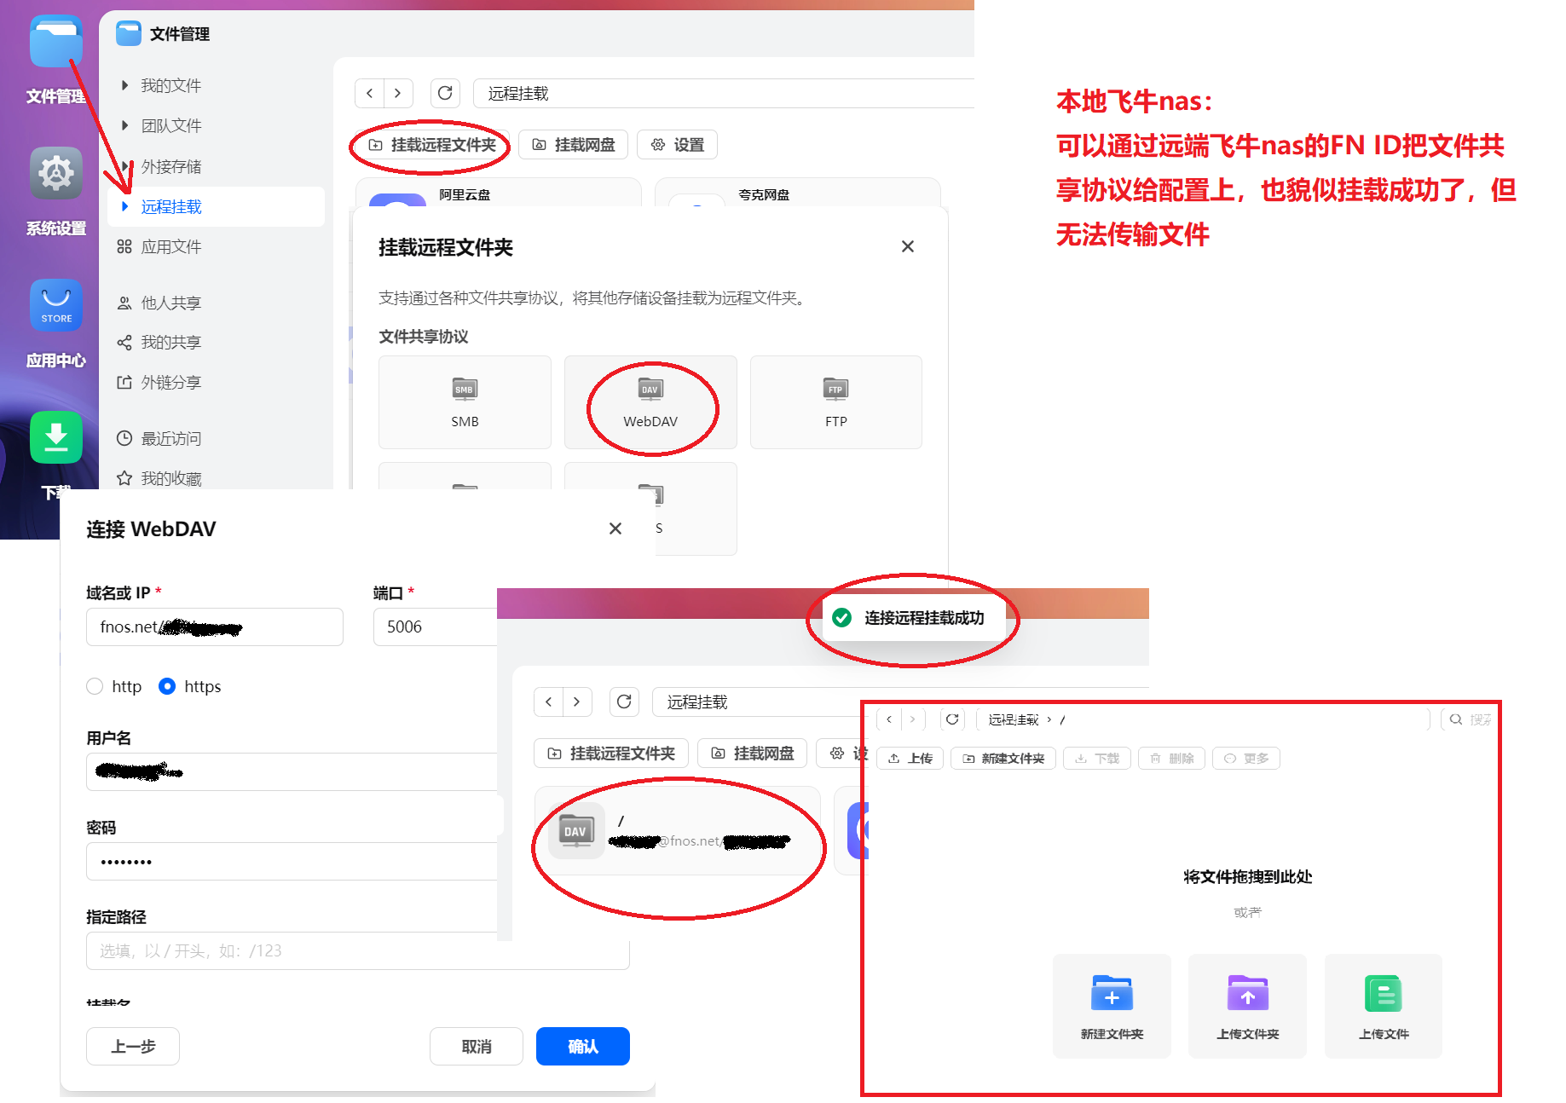Choose the SMB file sharing protocol

465,402
